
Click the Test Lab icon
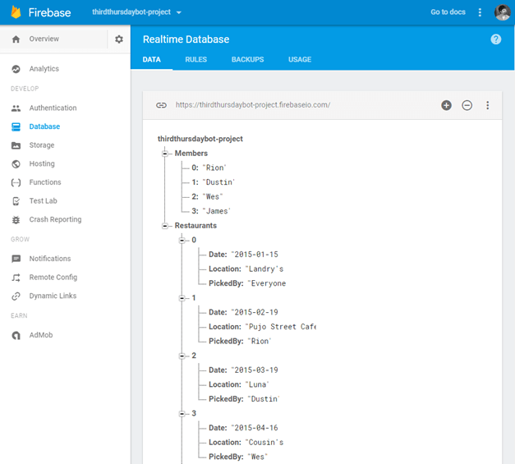(x=16, y=201)
